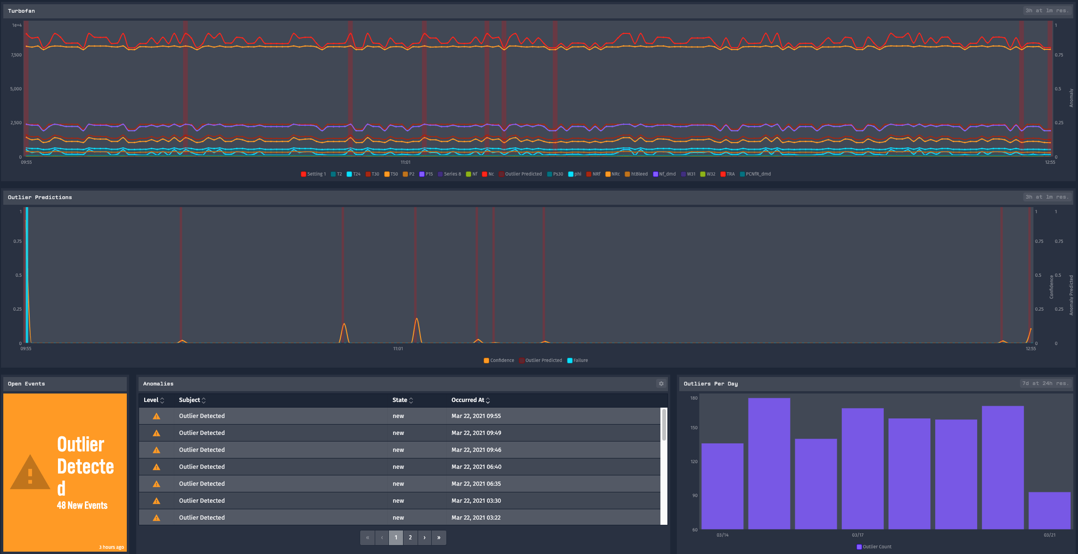The image size is (1078, 554).
Task: Click the 48 New Events text
Action: tap(82, 506)
